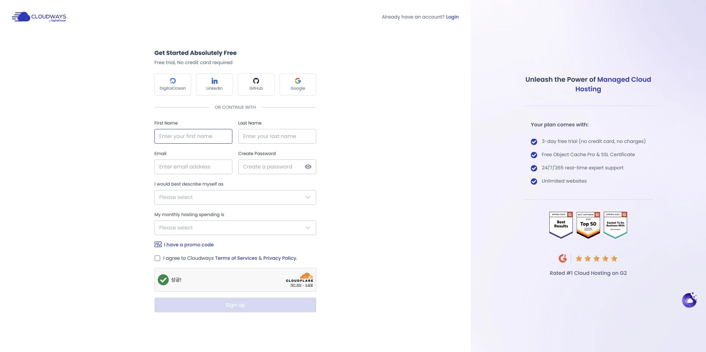Click 'Unlimited websites' text
Viewport: 706px width, 352px height.
pos(564,181)
